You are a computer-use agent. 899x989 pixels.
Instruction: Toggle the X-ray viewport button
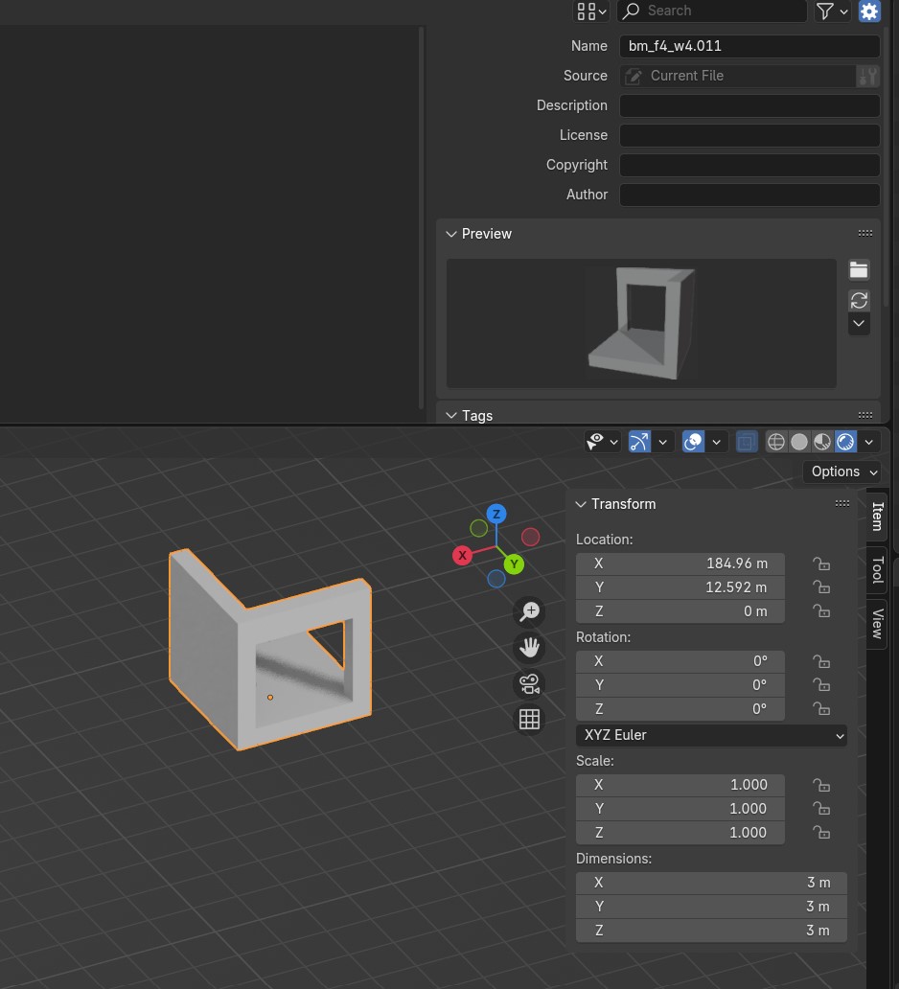click(x=747, y=442)
